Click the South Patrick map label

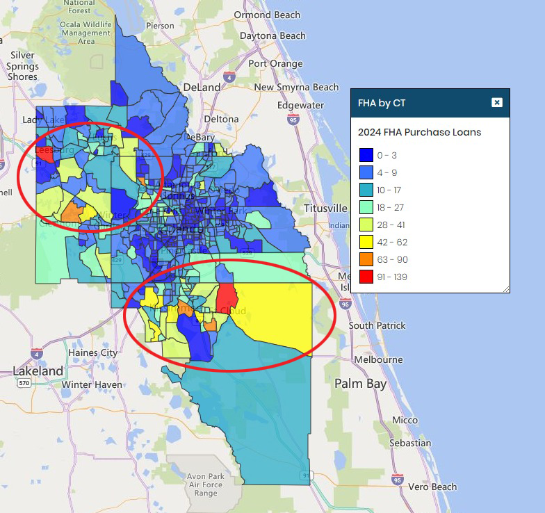pos(377,325)
